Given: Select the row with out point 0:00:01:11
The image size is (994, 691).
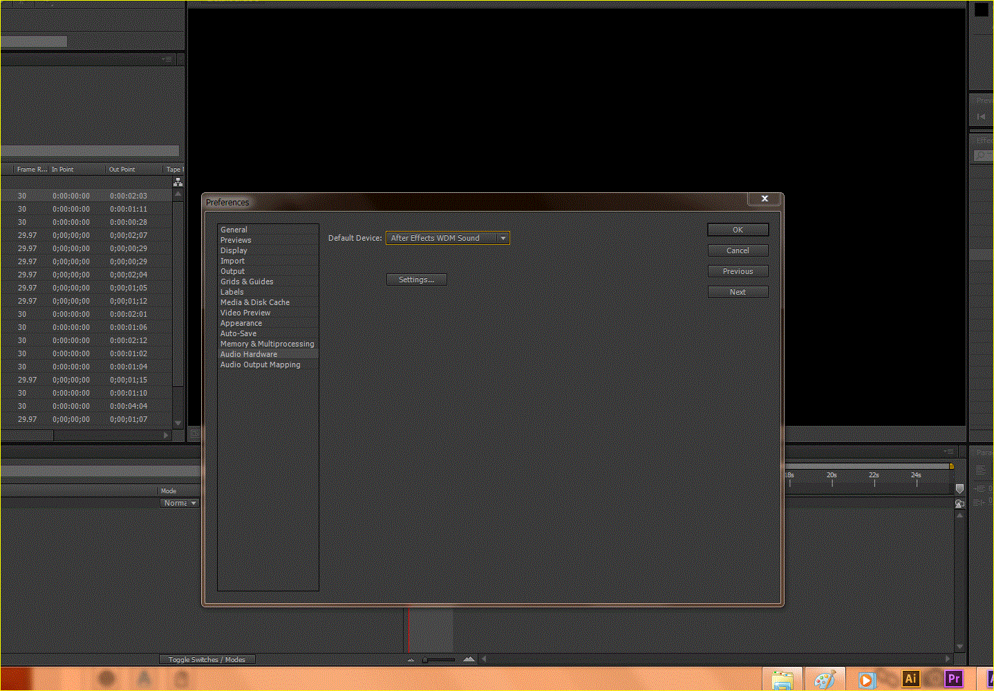Looking at the screenshot, I should (86, 209).
